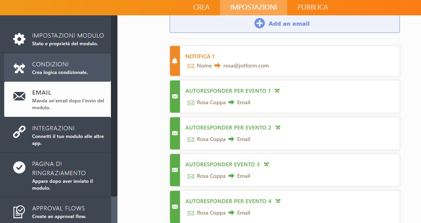Click the condition icon next to Autoresponder per Evento 1
Viewport: 421px width, 223px height.
point(277,91)
